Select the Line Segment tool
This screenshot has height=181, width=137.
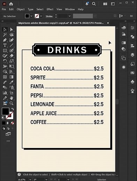[x=12, y=45]
